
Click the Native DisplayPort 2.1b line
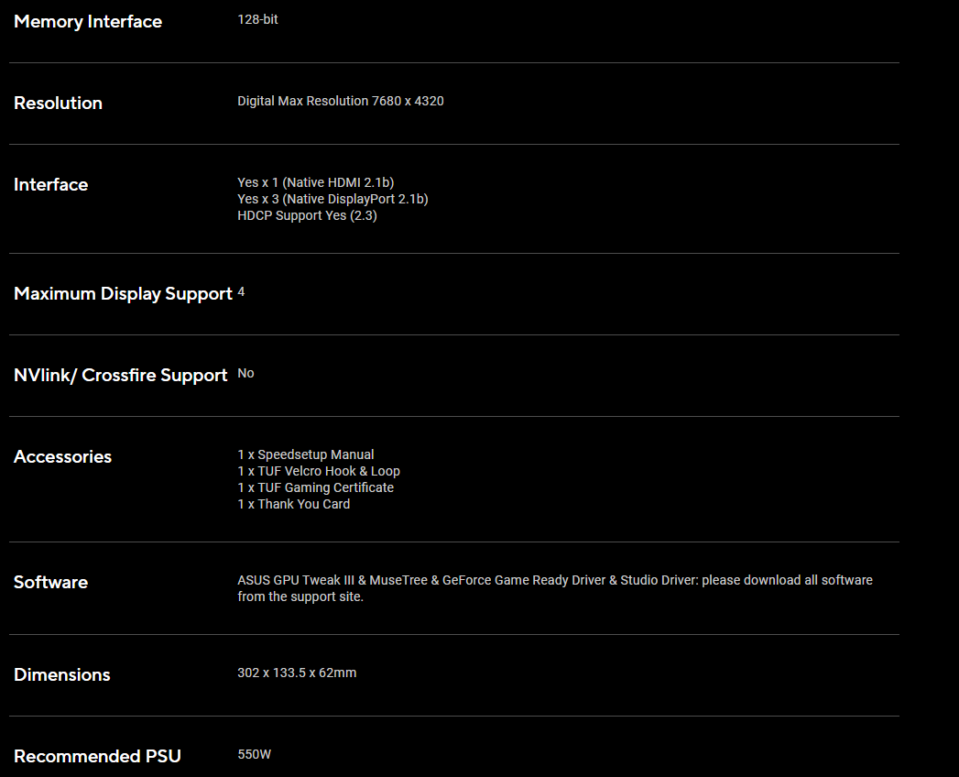click(x=332, y=199)
